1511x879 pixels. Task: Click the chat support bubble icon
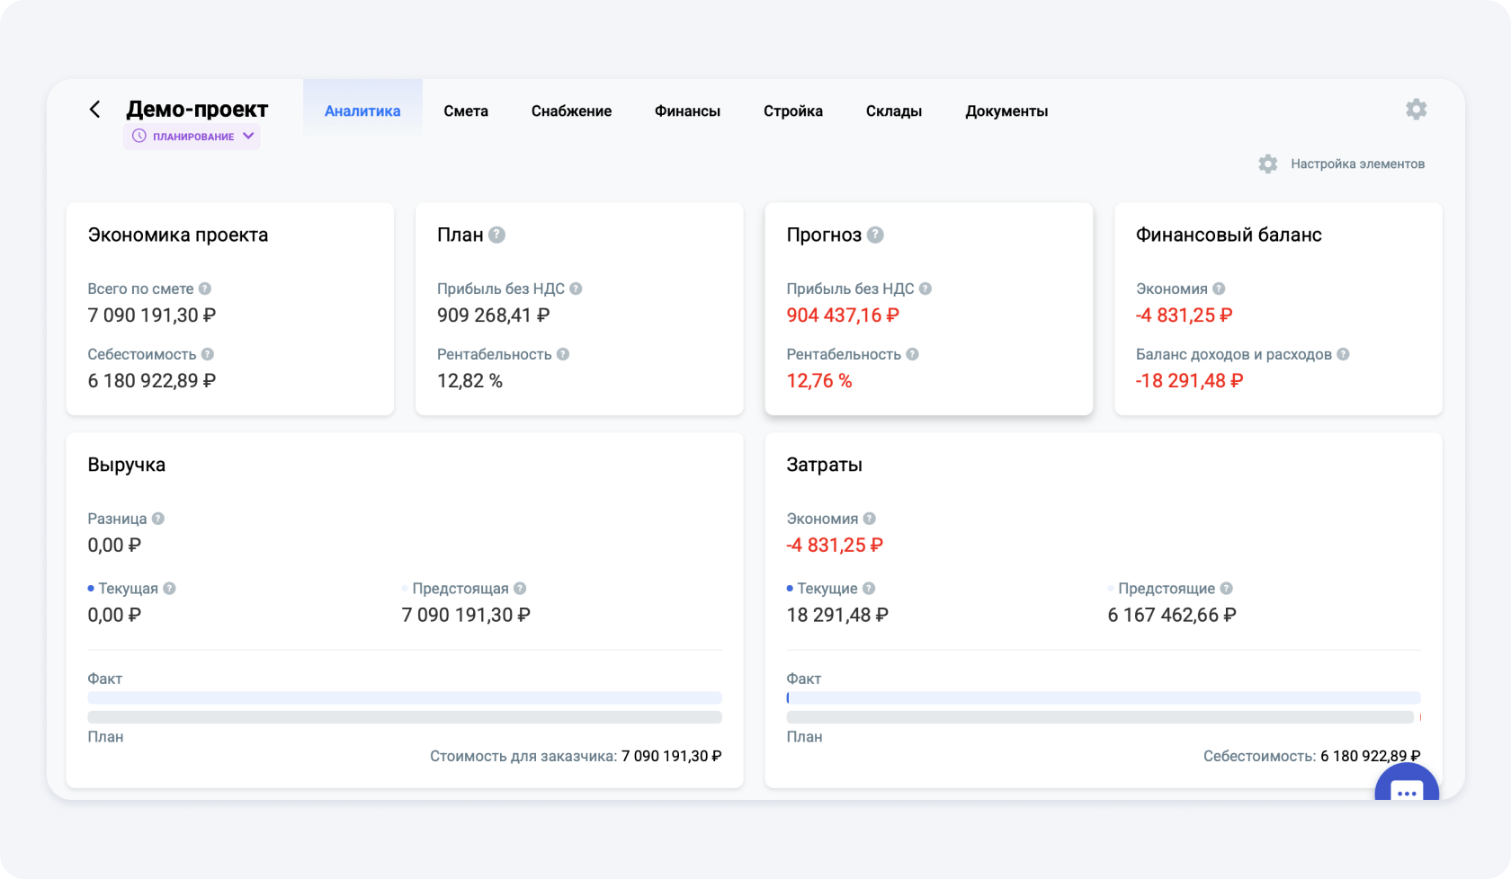(x=1406, y=791)
